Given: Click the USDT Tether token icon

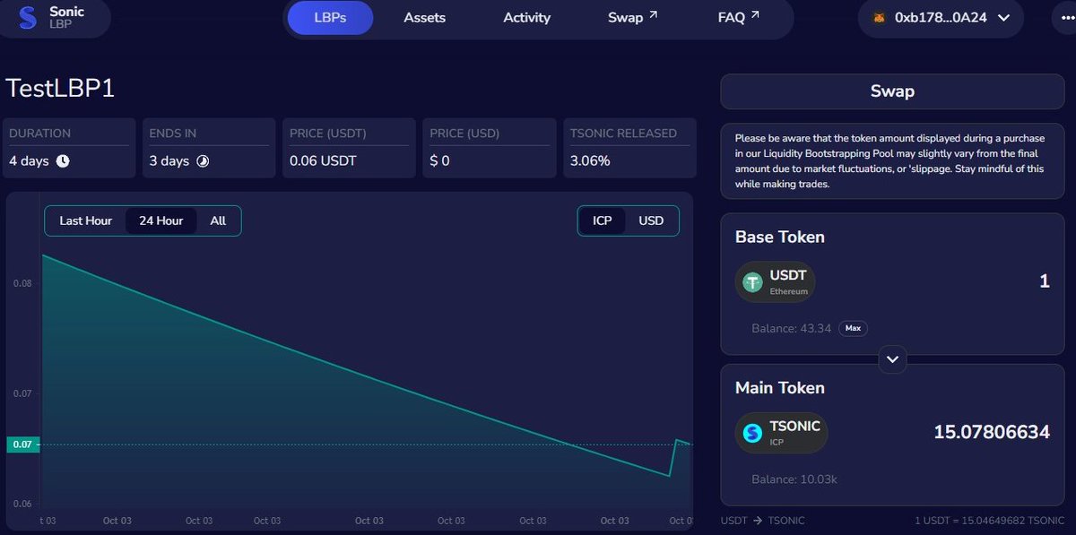Looking at the screenshot, I should [x=751, y=282].
